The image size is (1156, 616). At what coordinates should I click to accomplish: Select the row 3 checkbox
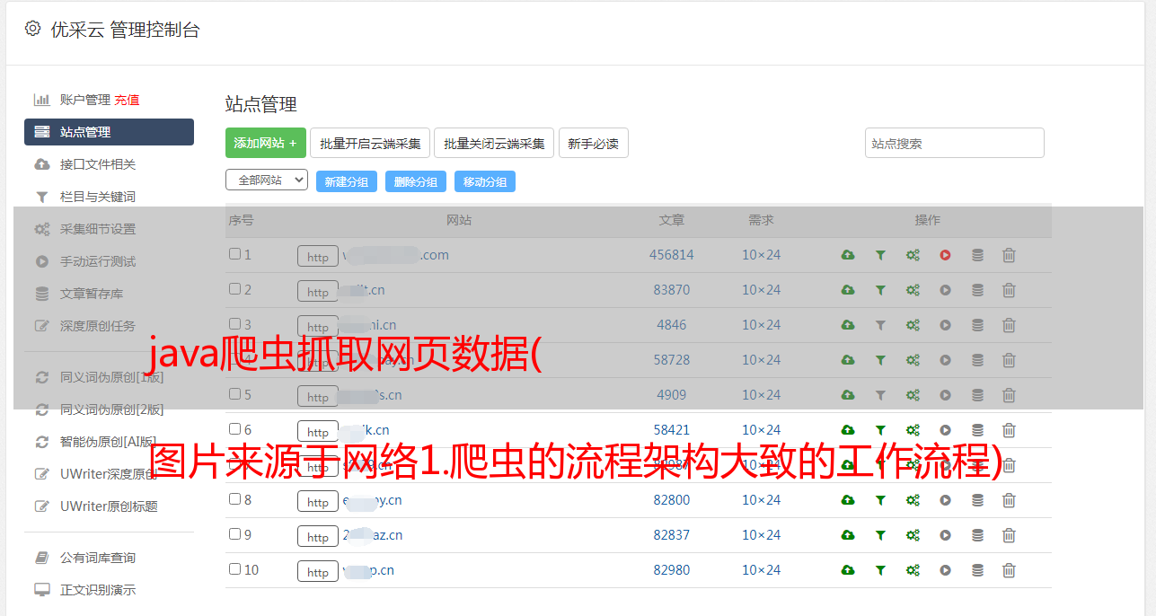234,324
